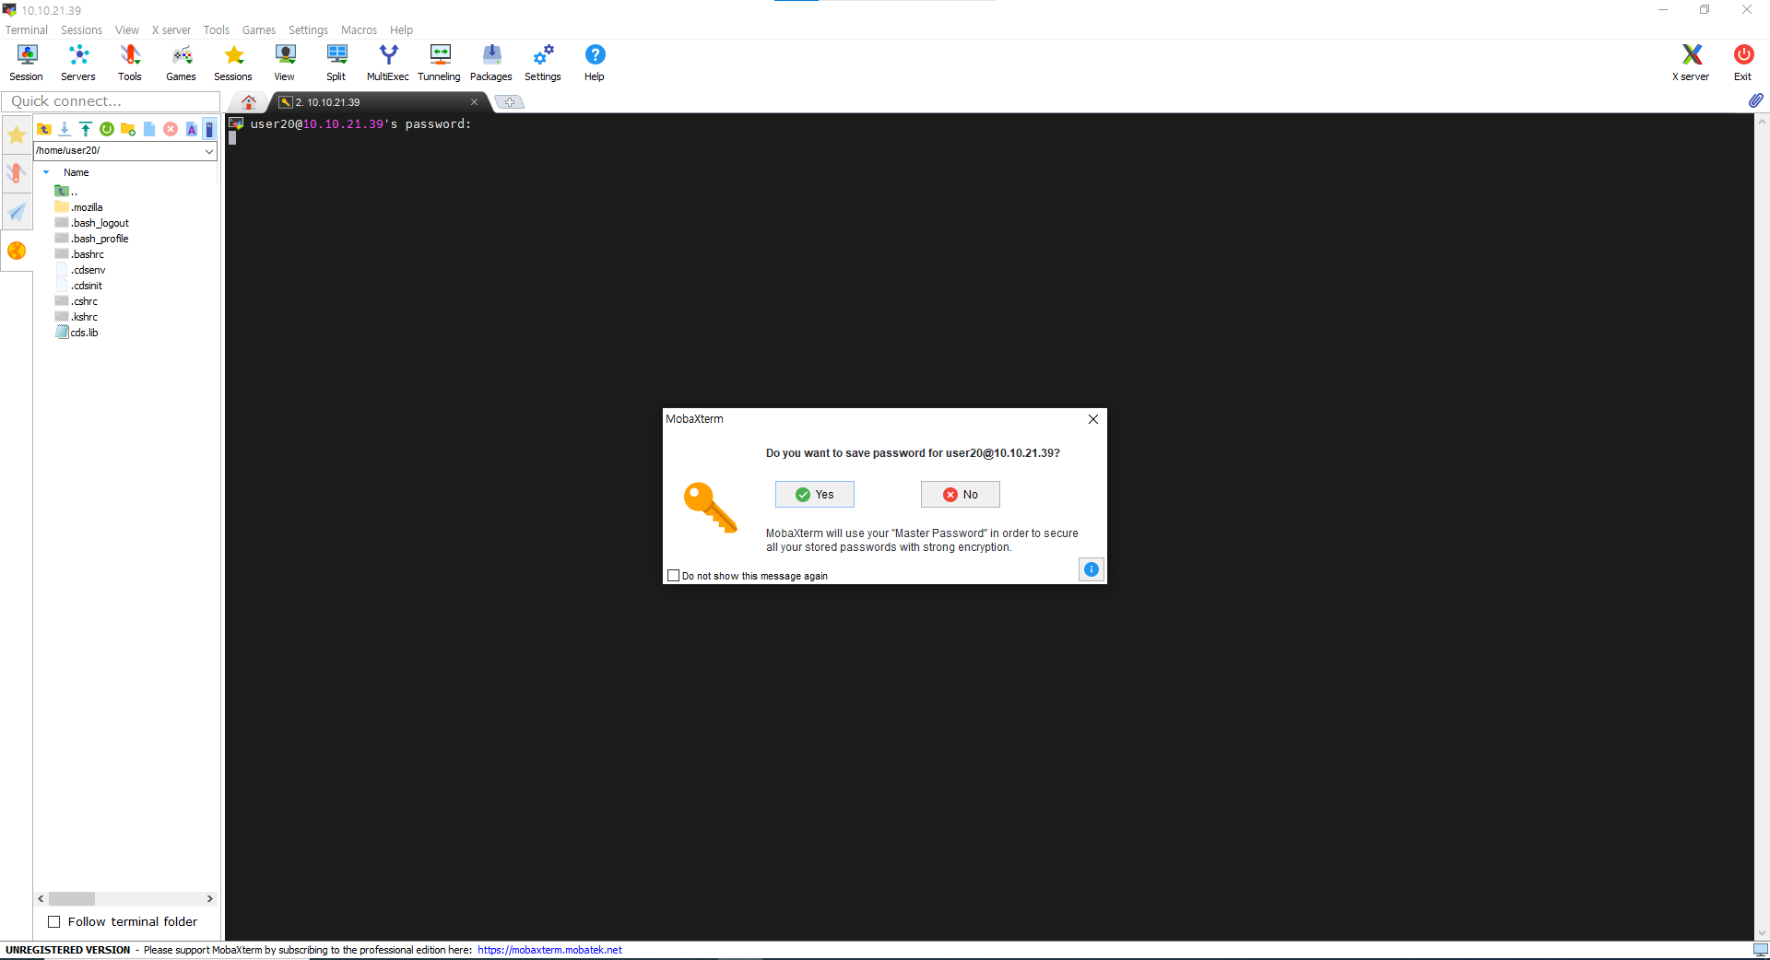Switch to the home tab
The width and height of the screenshot is (1770, 960).
pos(248,102)
